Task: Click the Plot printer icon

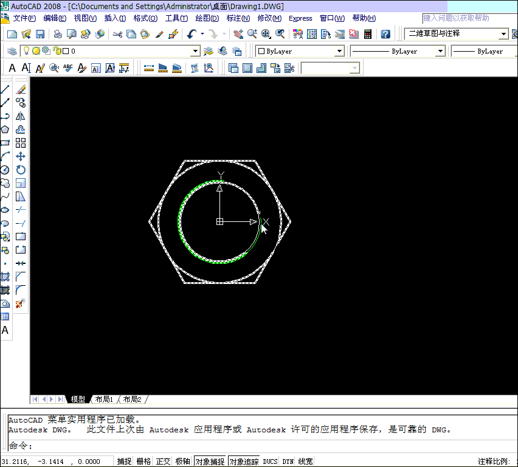Action: (x=58, y=34)
